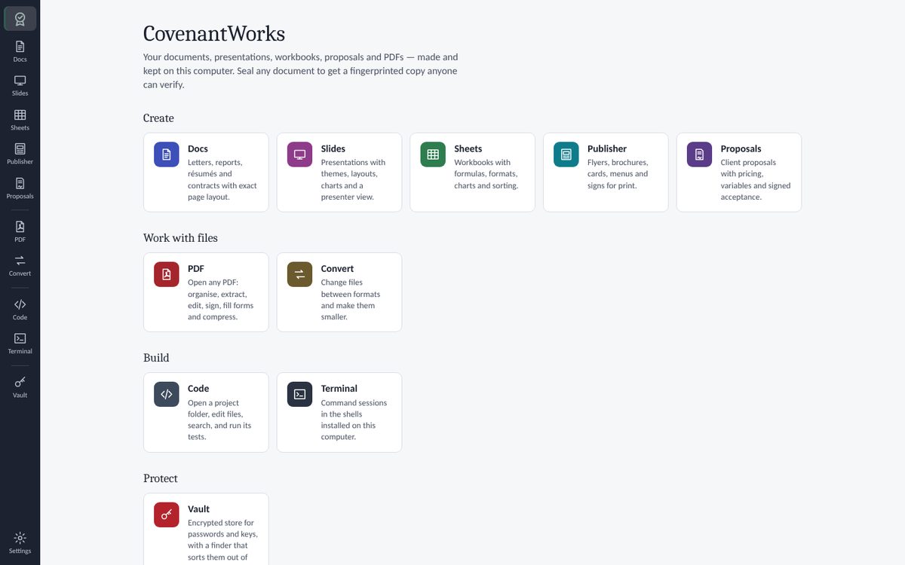Viewport: 905px width, 565px height.
Task: Click the teal Publisher card icon
Action: coord(566,154)
